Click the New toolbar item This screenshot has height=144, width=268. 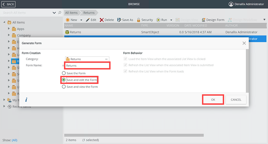coord(71,20)
